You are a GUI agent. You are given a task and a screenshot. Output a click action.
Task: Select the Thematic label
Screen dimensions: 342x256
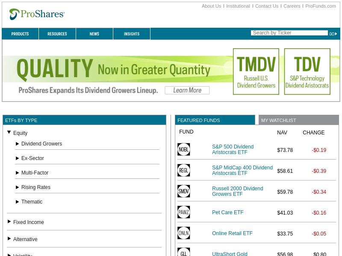pos(32,202)
